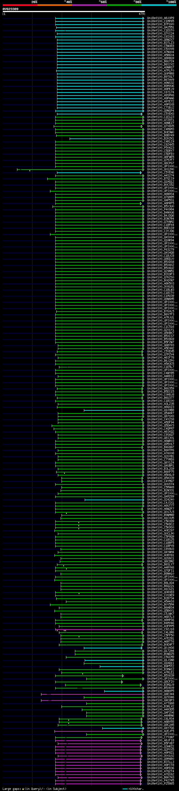Image resolution: width=179 pixels, height=791 pixels.
Task: Select the UniRef100_C5YEH3 entry
Action: (x=161, y=114)
